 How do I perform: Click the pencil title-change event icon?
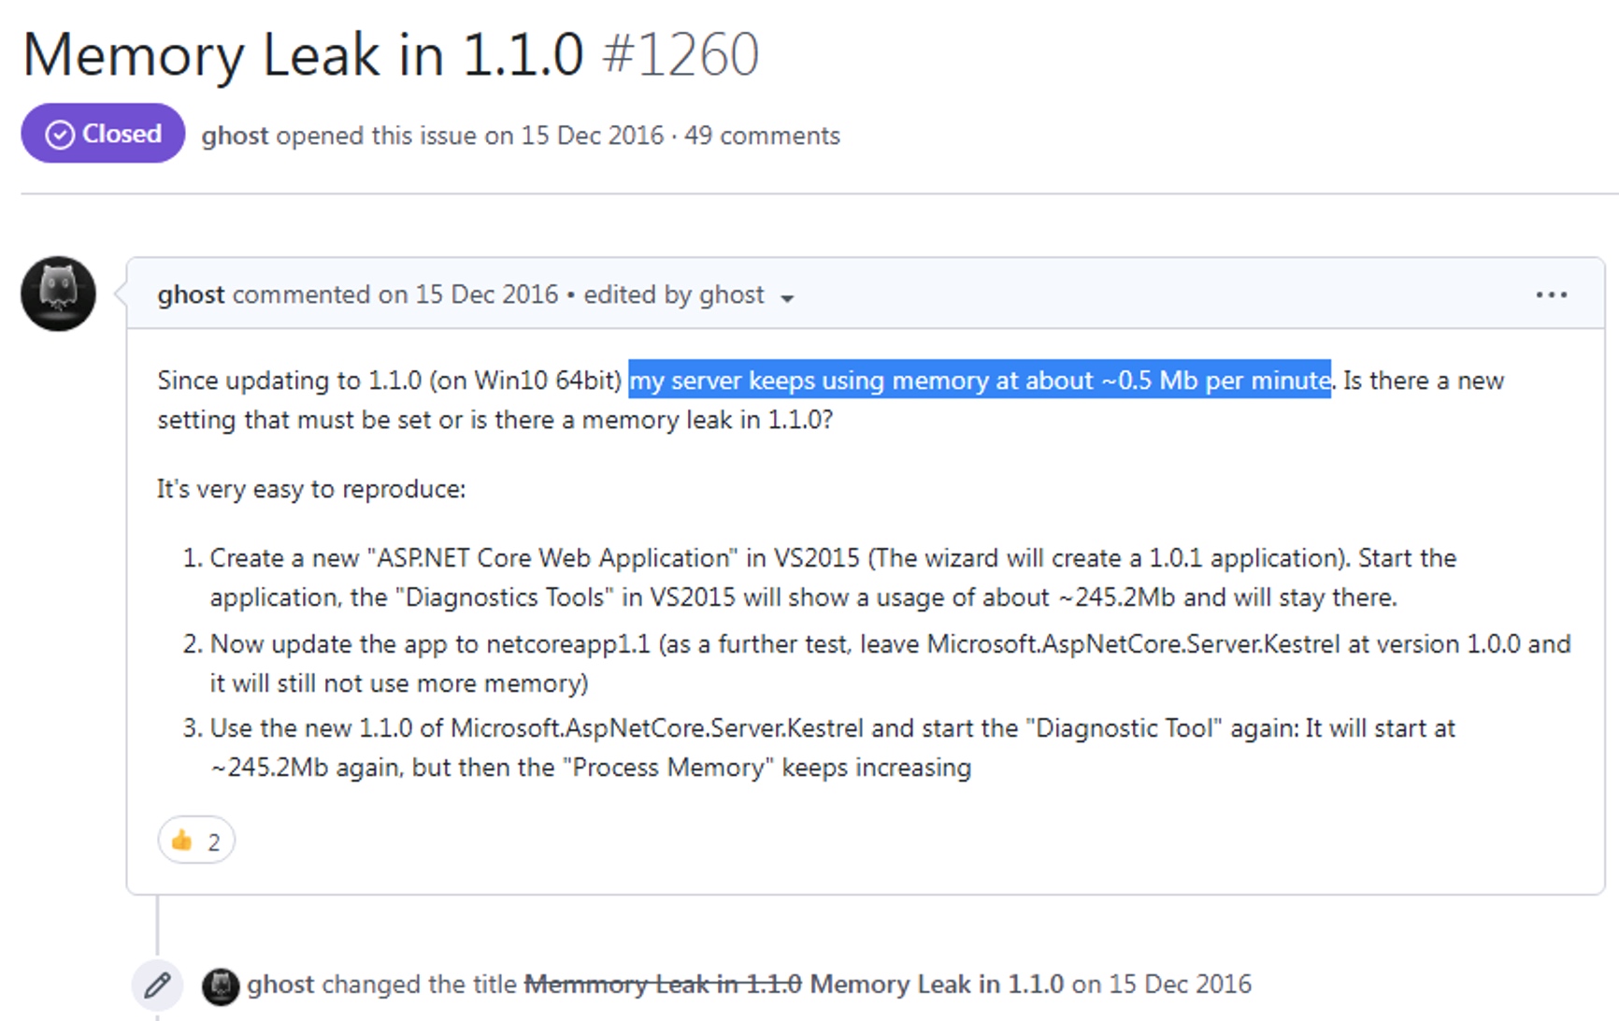click(158, 985)
